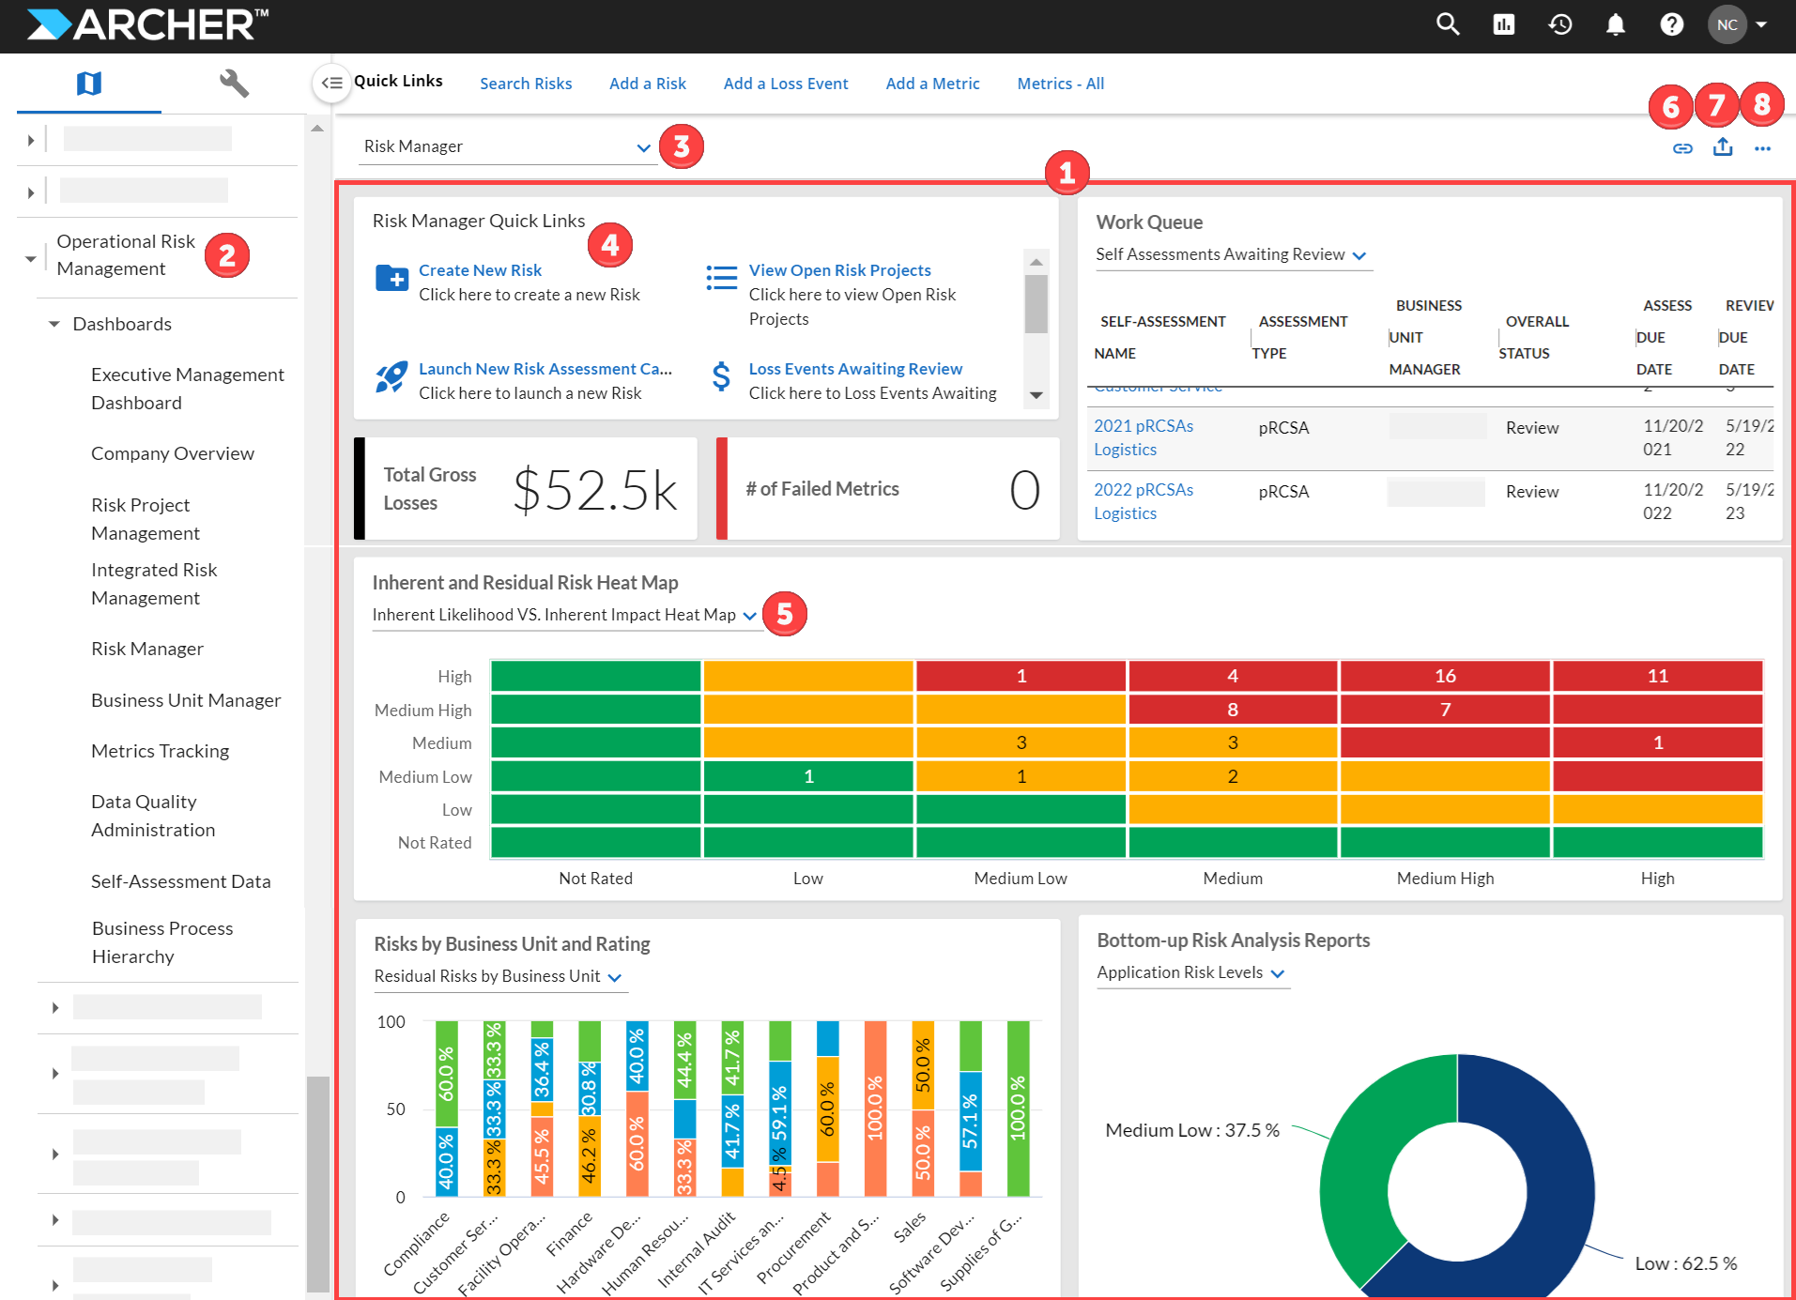Open the notifications bell icon
Image resolution: width=1796 pixels, height=1300 pixels.
[1615, 24]
